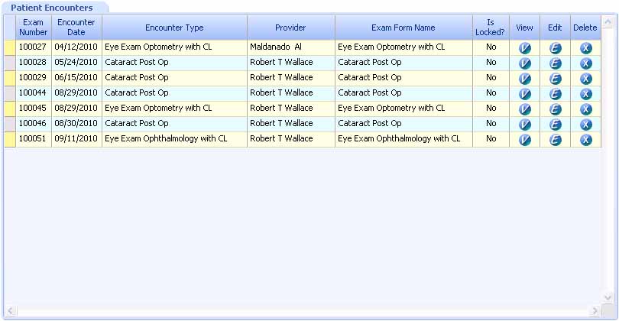Click Robert T Wallace in row 100028

click(291, 63)
